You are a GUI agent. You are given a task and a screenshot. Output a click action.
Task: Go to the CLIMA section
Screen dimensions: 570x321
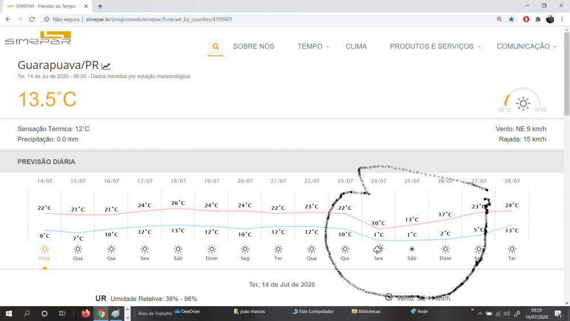pos(356,46)
